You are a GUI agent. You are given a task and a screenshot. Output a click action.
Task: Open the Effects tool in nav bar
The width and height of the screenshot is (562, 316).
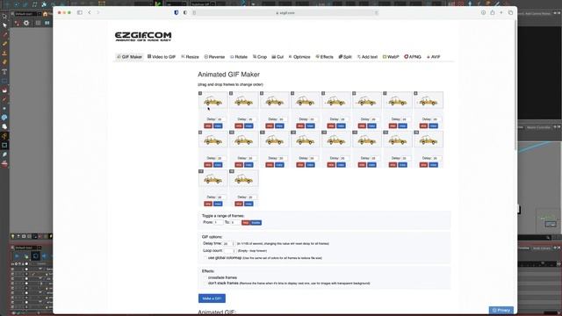pos(324,56)
